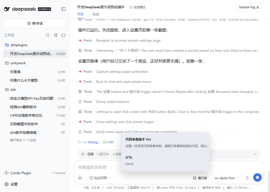Select the 代码审查助手 Pro preset

(165, 143)
